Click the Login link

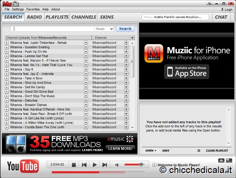[x=227, y=9]
